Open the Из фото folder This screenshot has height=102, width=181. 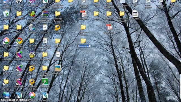[58, 41]
